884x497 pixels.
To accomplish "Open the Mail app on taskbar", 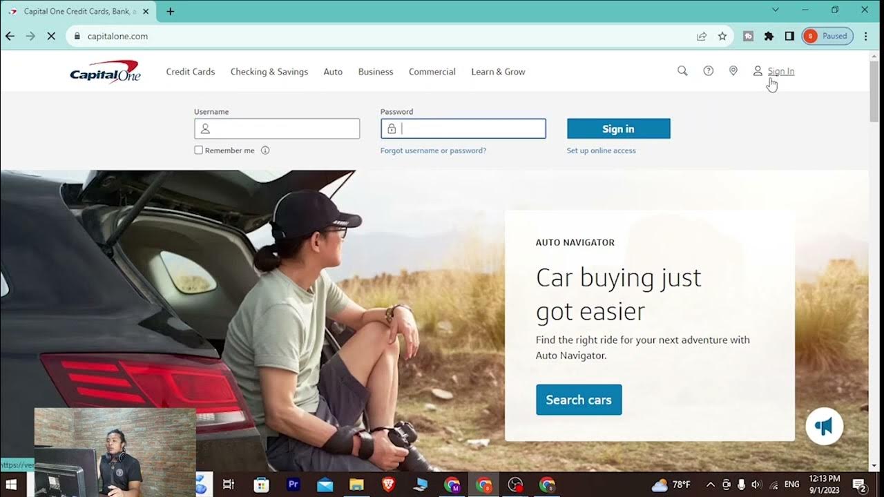I will click(x=325, y=485).
